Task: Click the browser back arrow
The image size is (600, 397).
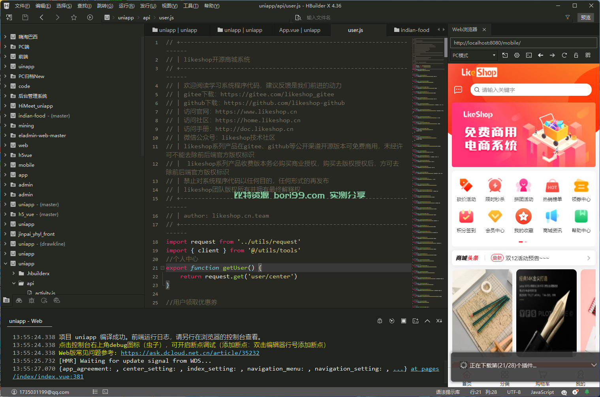Action: click(541, 55)
